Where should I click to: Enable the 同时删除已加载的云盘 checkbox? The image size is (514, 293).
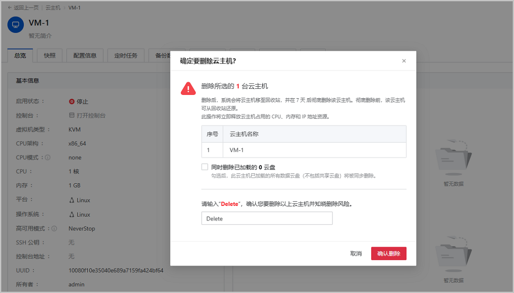[x=205, y=167]
